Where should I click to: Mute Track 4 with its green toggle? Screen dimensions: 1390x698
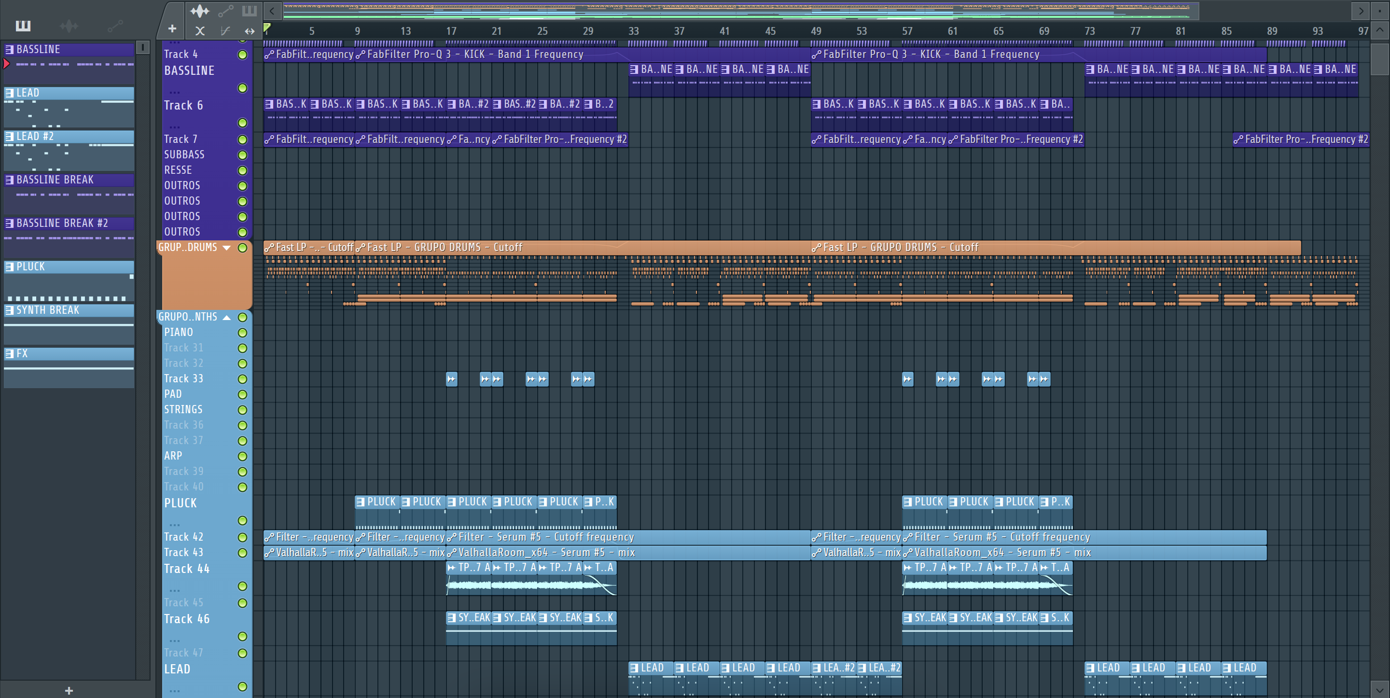(x=242, y=55)
